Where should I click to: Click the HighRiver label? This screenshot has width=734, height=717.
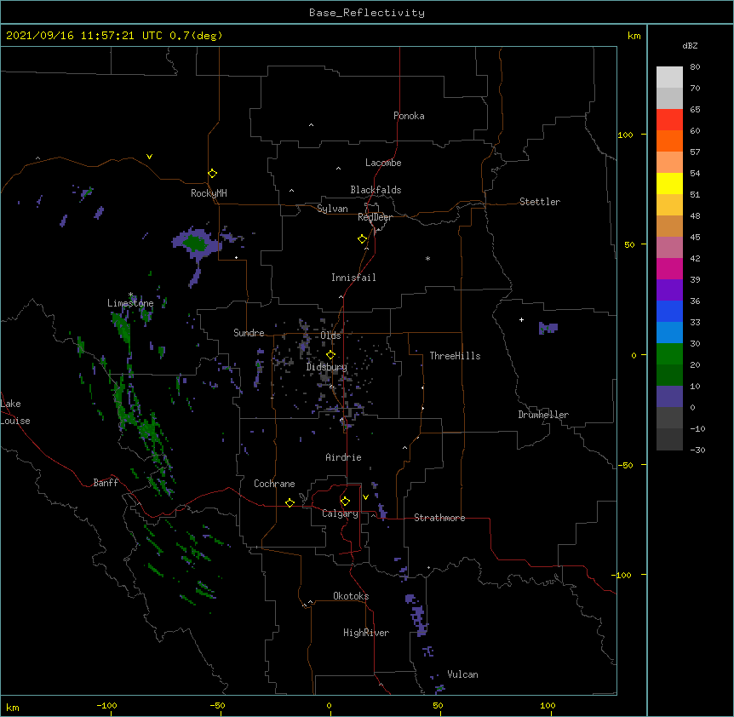click(x=366, y=633)
